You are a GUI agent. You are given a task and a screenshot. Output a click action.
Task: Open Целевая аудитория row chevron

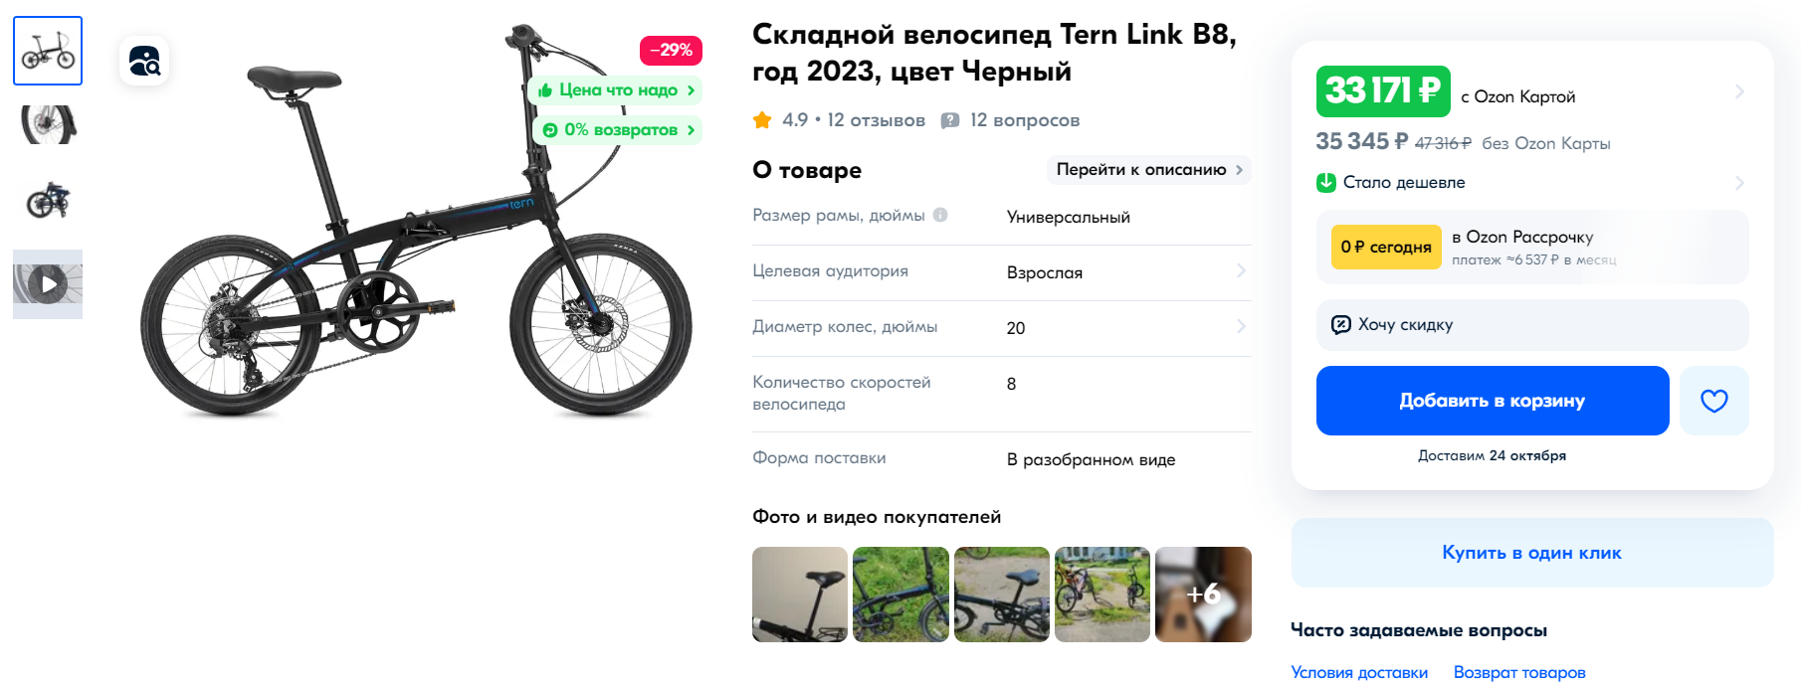[x=1241, y=270]
